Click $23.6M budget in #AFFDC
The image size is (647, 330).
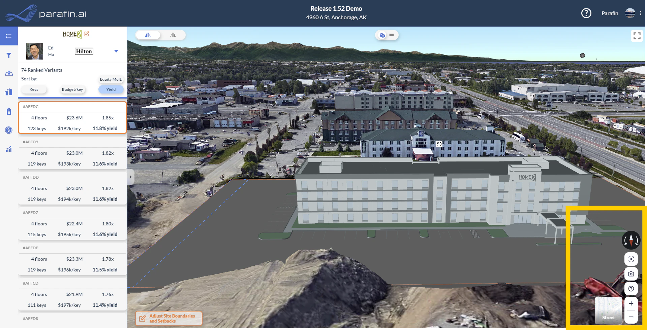click(74, 118)
